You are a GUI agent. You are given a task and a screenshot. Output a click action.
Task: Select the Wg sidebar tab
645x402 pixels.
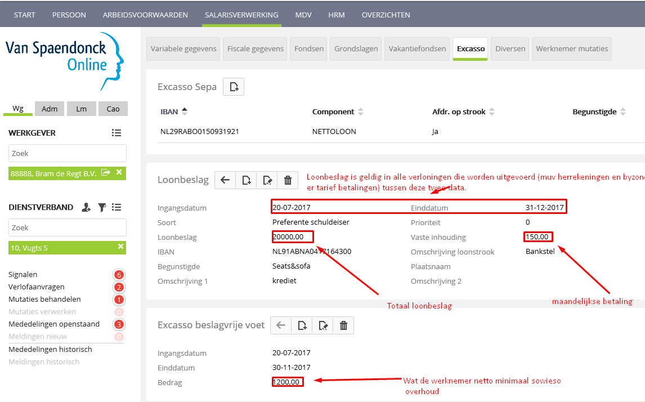point(18,109)
